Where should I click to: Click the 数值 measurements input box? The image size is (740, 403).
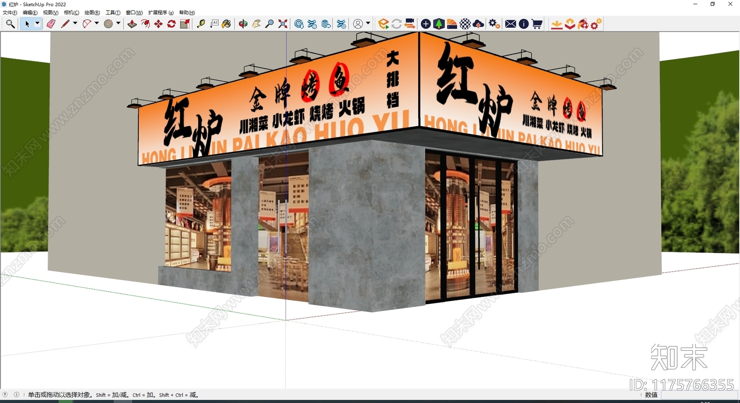pyautogui.click(x=698, y=395)
